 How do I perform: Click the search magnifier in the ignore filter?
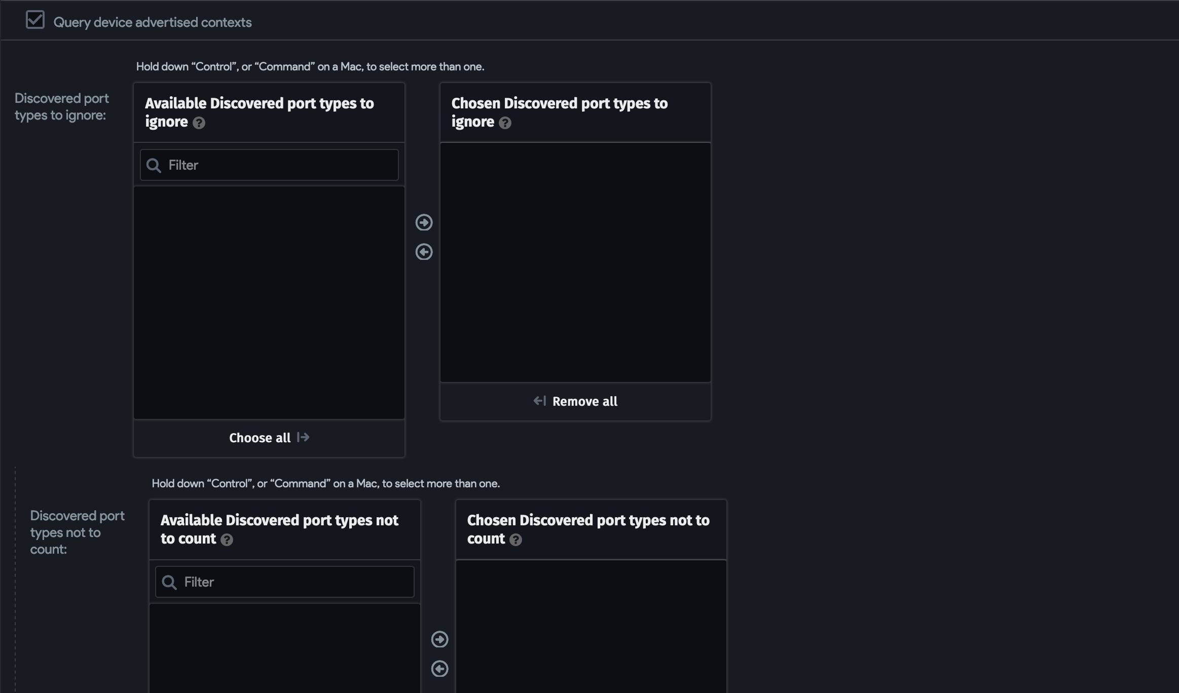[154, 166]
